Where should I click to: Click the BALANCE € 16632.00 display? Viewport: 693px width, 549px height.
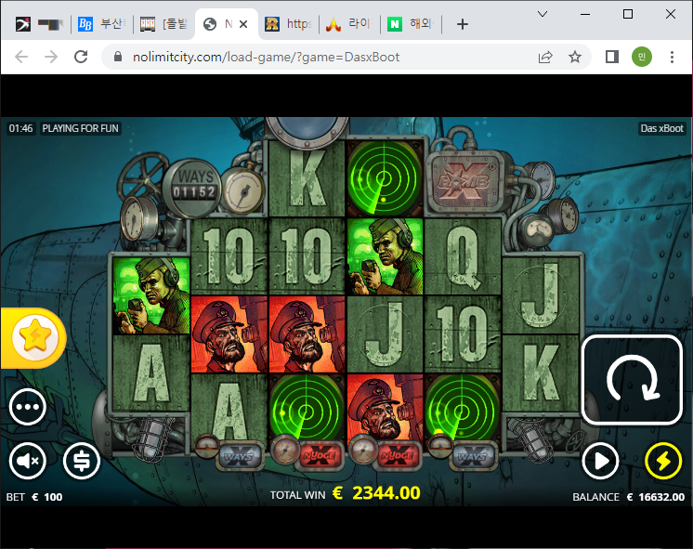pyautogui.click(x=629, y=497)
